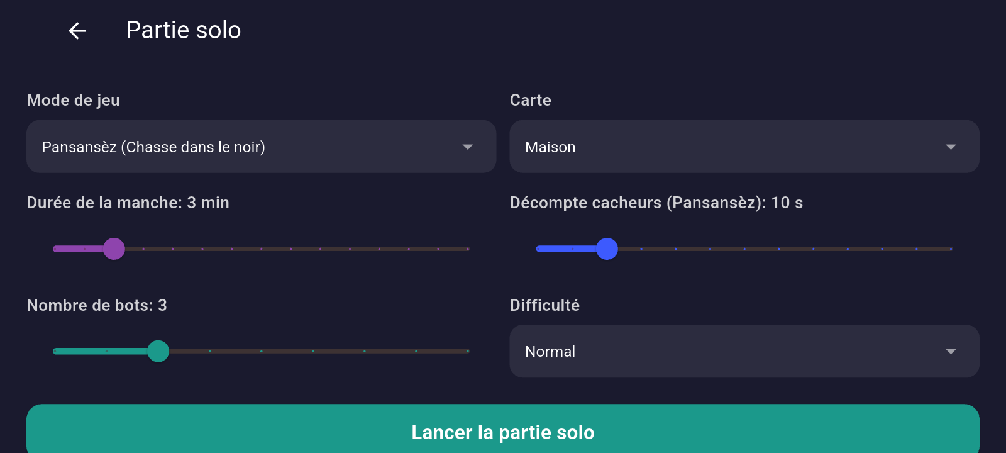This screenshot has height=453, width=1006.
Task: Click the Partie solo title text
Action: (x=183, y=30)
